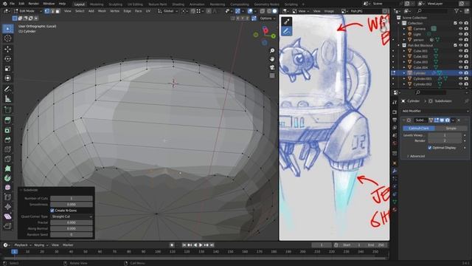Switch to the Sculpting workspace tab
Image resolution: width=472 pixels, height=266 pixels.
pos(115,4)
